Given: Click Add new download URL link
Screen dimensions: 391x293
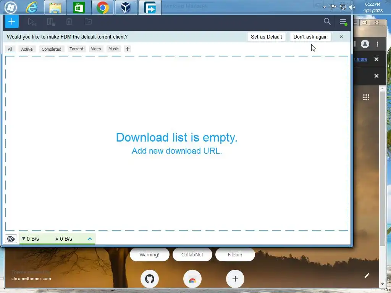Looking at the screenshot, I should [177, 151].
